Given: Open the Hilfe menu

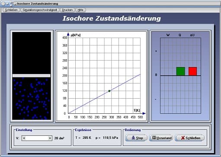Looking at the screenshot, I should tap(80, 10).
